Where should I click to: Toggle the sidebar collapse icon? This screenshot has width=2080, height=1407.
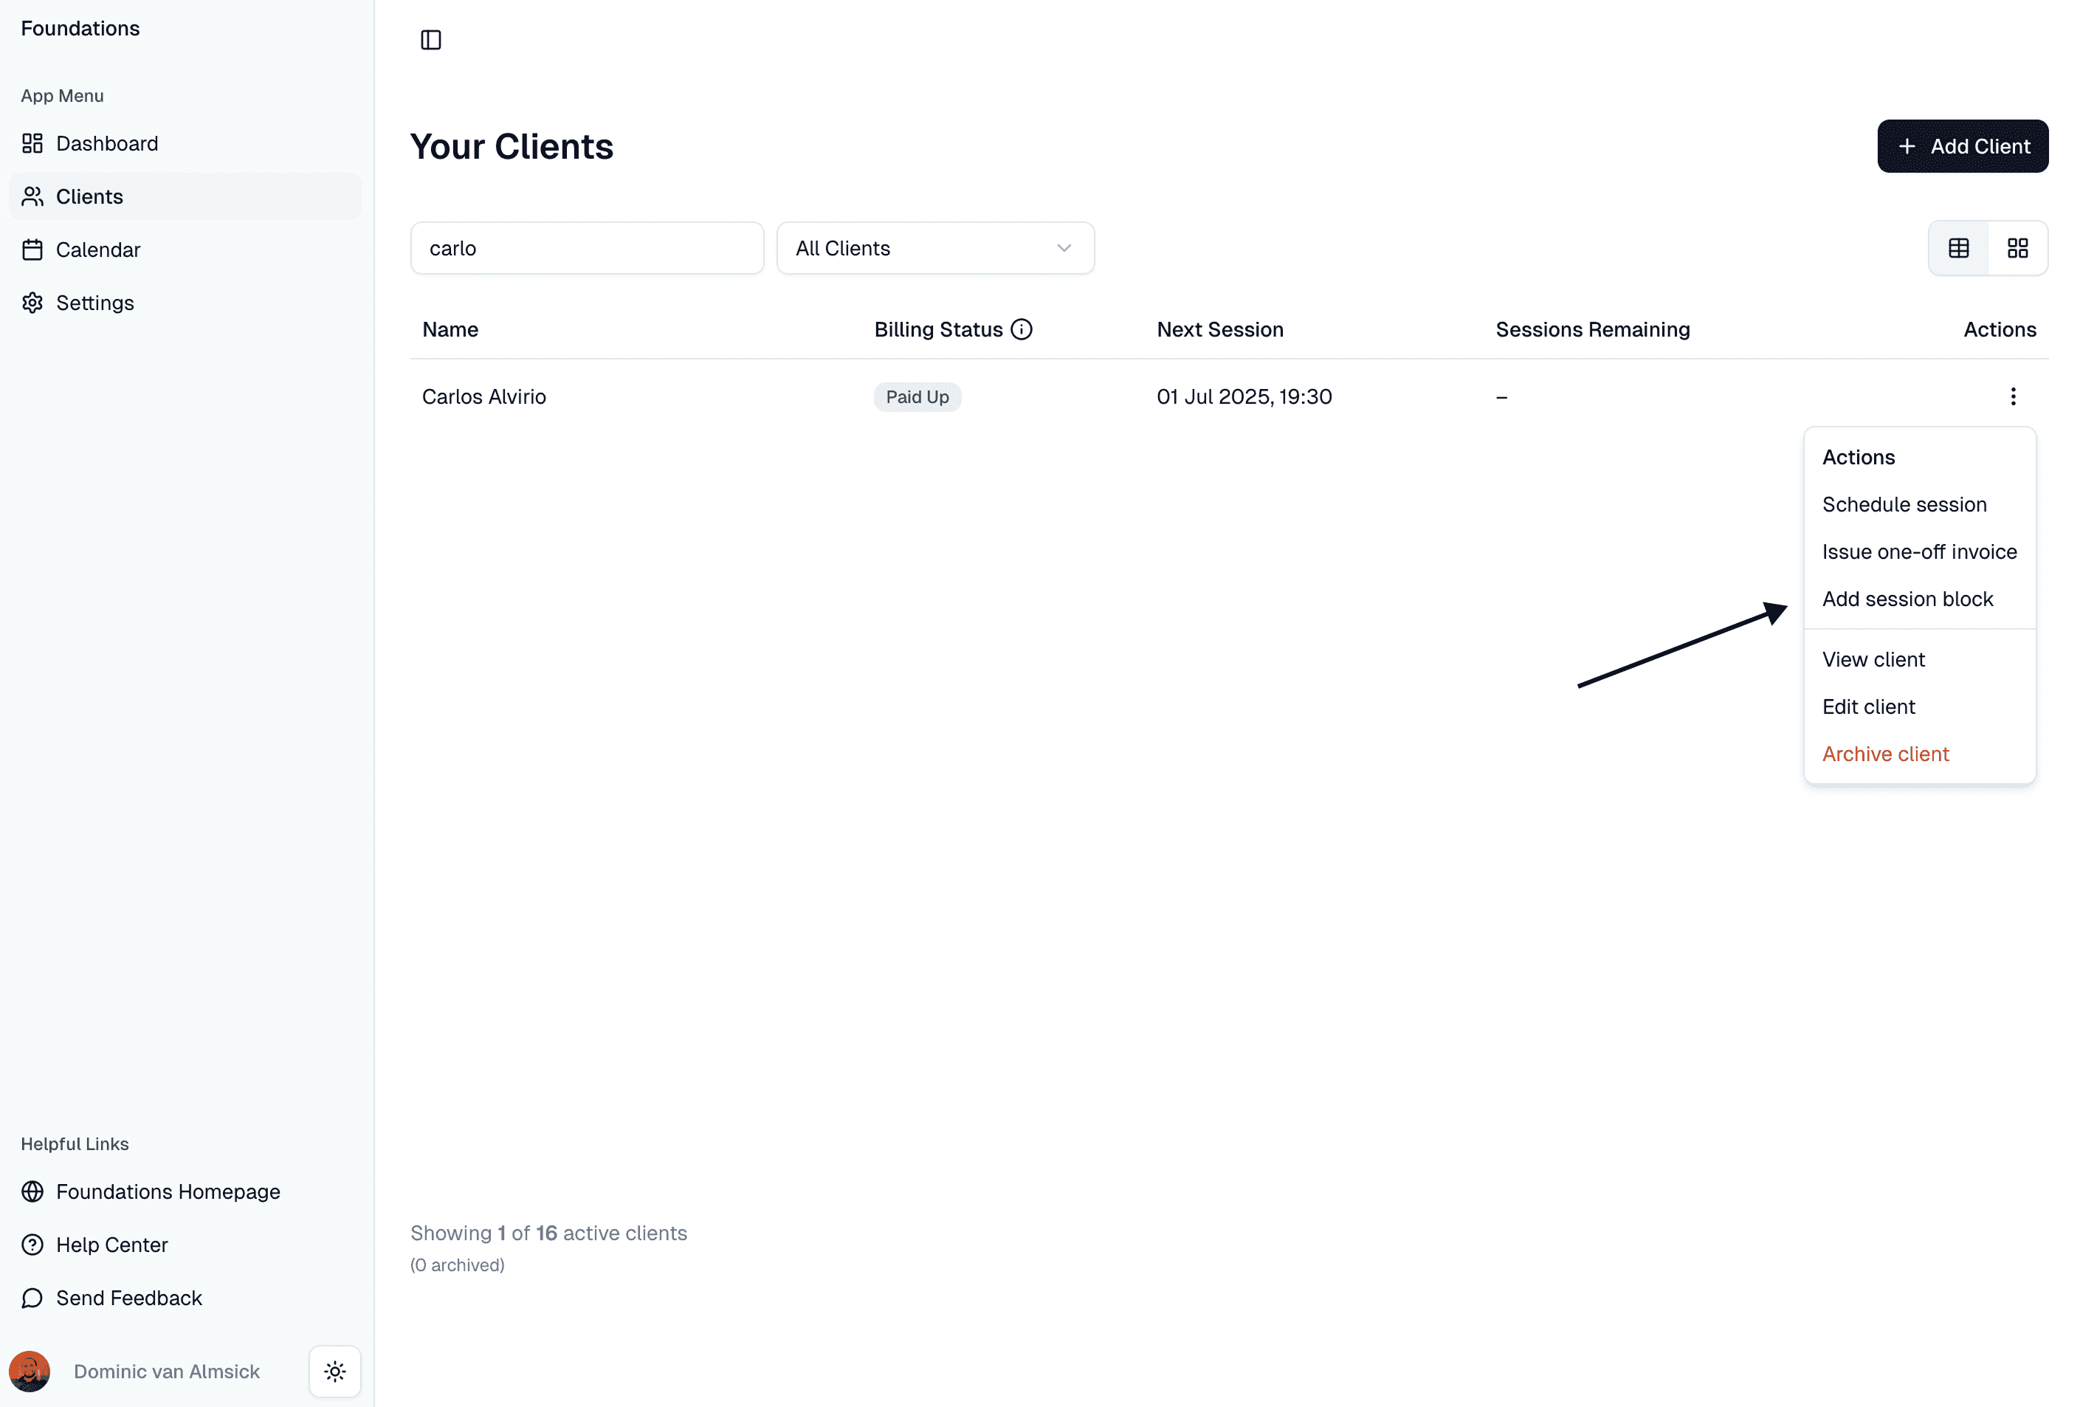point(430,41)
